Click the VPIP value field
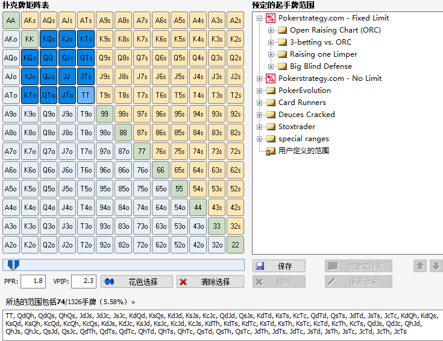 [84, 281]
